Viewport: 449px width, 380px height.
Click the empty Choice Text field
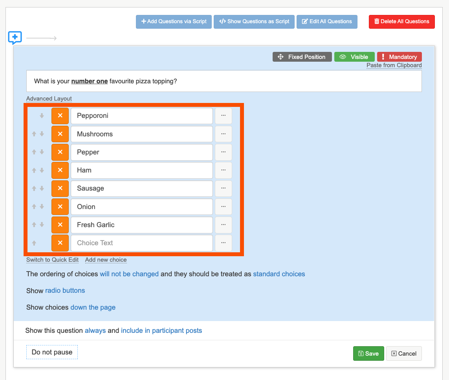click(x=141, y=243)
